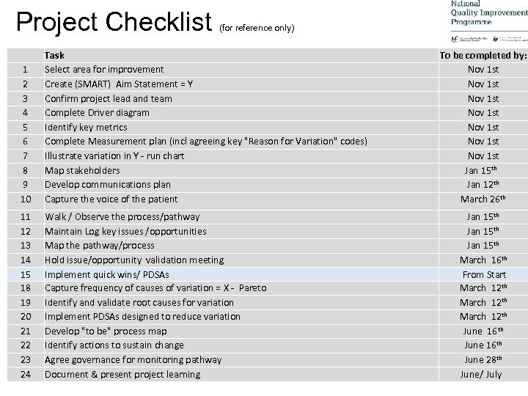Screen dimensions: 528x396
Task: Select the "Map stakeholders" task text
Action: [82, 170]
